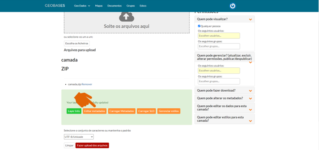
Task: Click the Gerenciar estilos button
Action: click(x=169, y=111)
